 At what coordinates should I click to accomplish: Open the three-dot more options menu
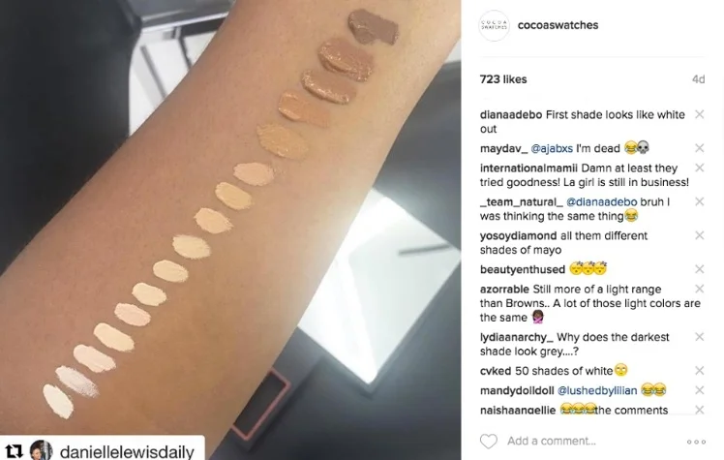[x=696, y=442]
